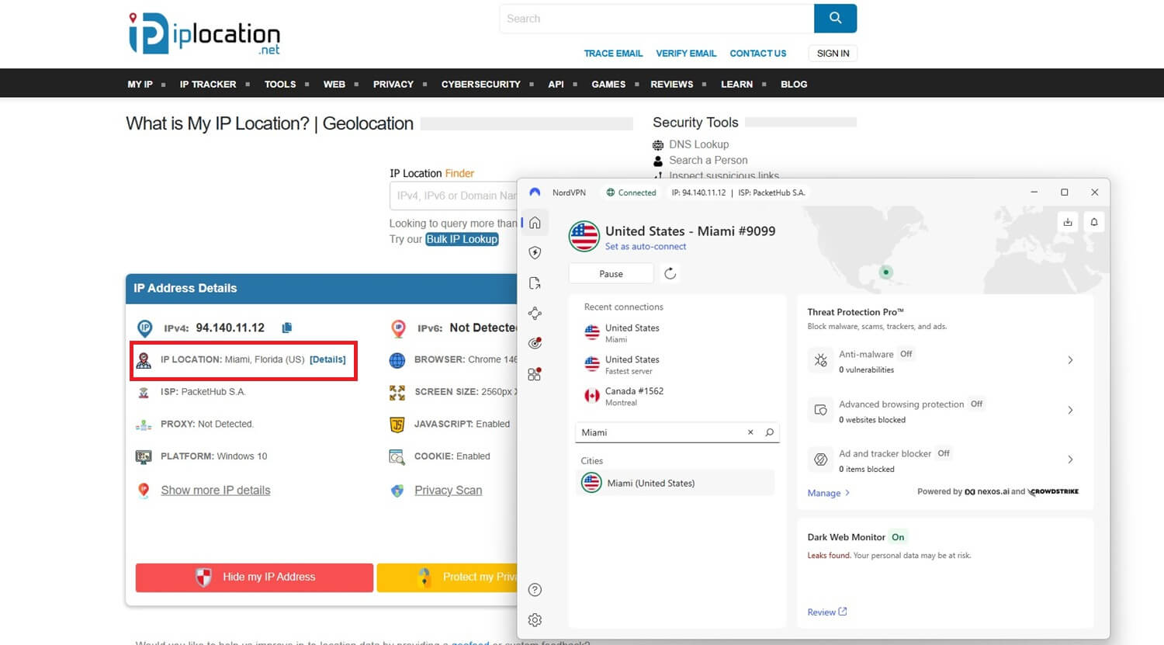1164x645 pixels.
Task: Open the TOOLS menu
Action: tap(279, 84)
